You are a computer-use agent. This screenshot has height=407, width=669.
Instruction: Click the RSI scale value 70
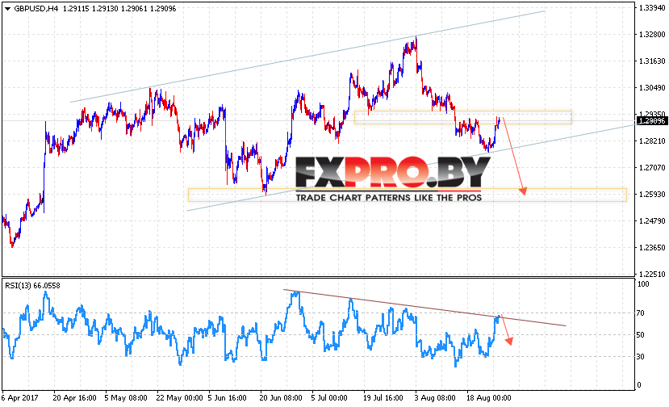click(x=641, y=313)
